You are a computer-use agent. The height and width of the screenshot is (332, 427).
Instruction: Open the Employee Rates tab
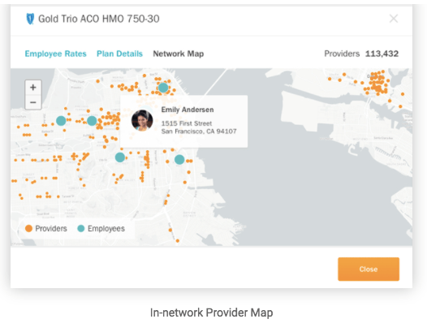(x=55, y=54)
